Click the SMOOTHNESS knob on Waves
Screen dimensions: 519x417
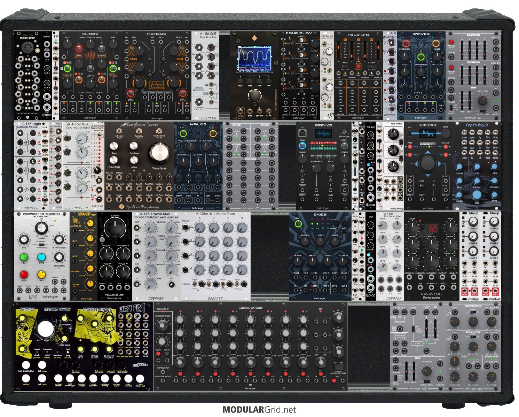click(421, 73)
